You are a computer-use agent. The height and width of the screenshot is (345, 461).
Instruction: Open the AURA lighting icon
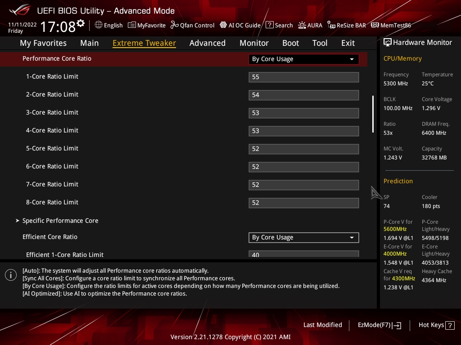302,25
